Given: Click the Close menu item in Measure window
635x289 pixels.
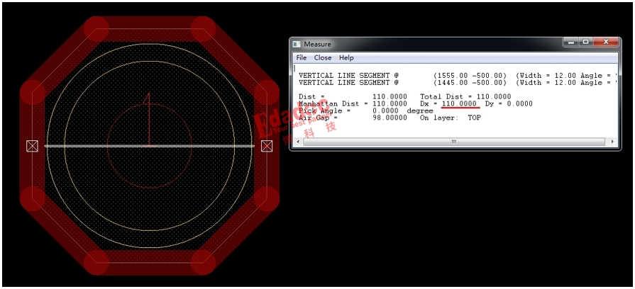Looking at the screenshot, I should click(323, 58).
